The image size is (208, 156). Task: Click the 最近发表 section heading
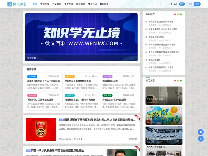(150, 14)
